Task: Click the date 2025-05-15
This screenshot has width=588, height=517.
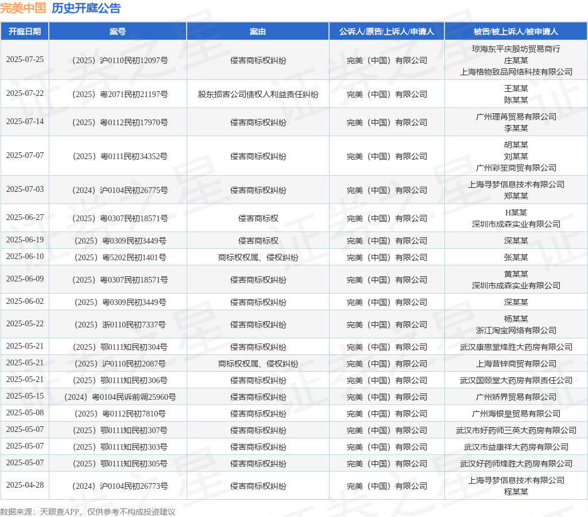Action: coord(25,396)
